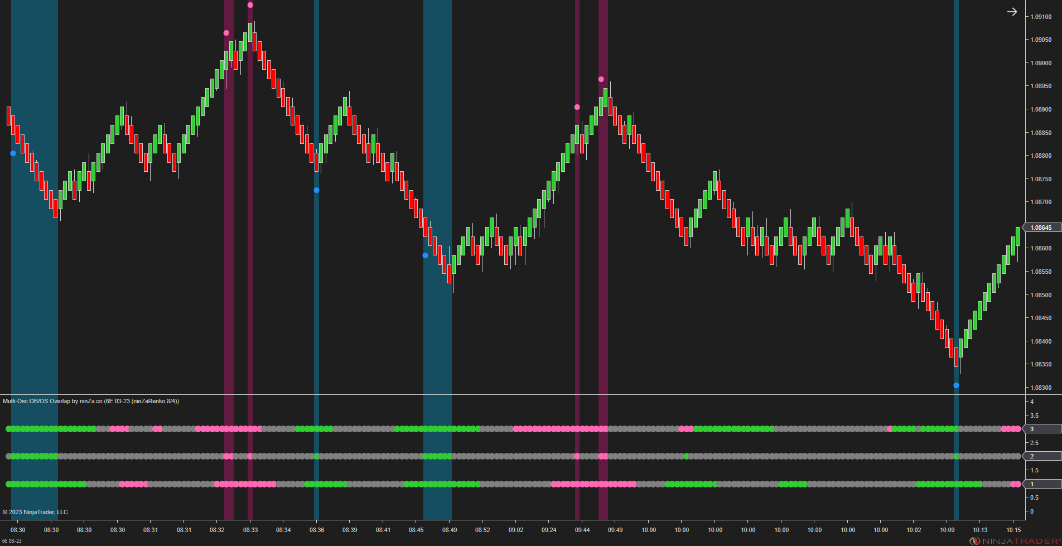This screenshot has width=1062, height=546.
Task: Select the pink dot above the 08:33 peak
Action: point(250,4)
